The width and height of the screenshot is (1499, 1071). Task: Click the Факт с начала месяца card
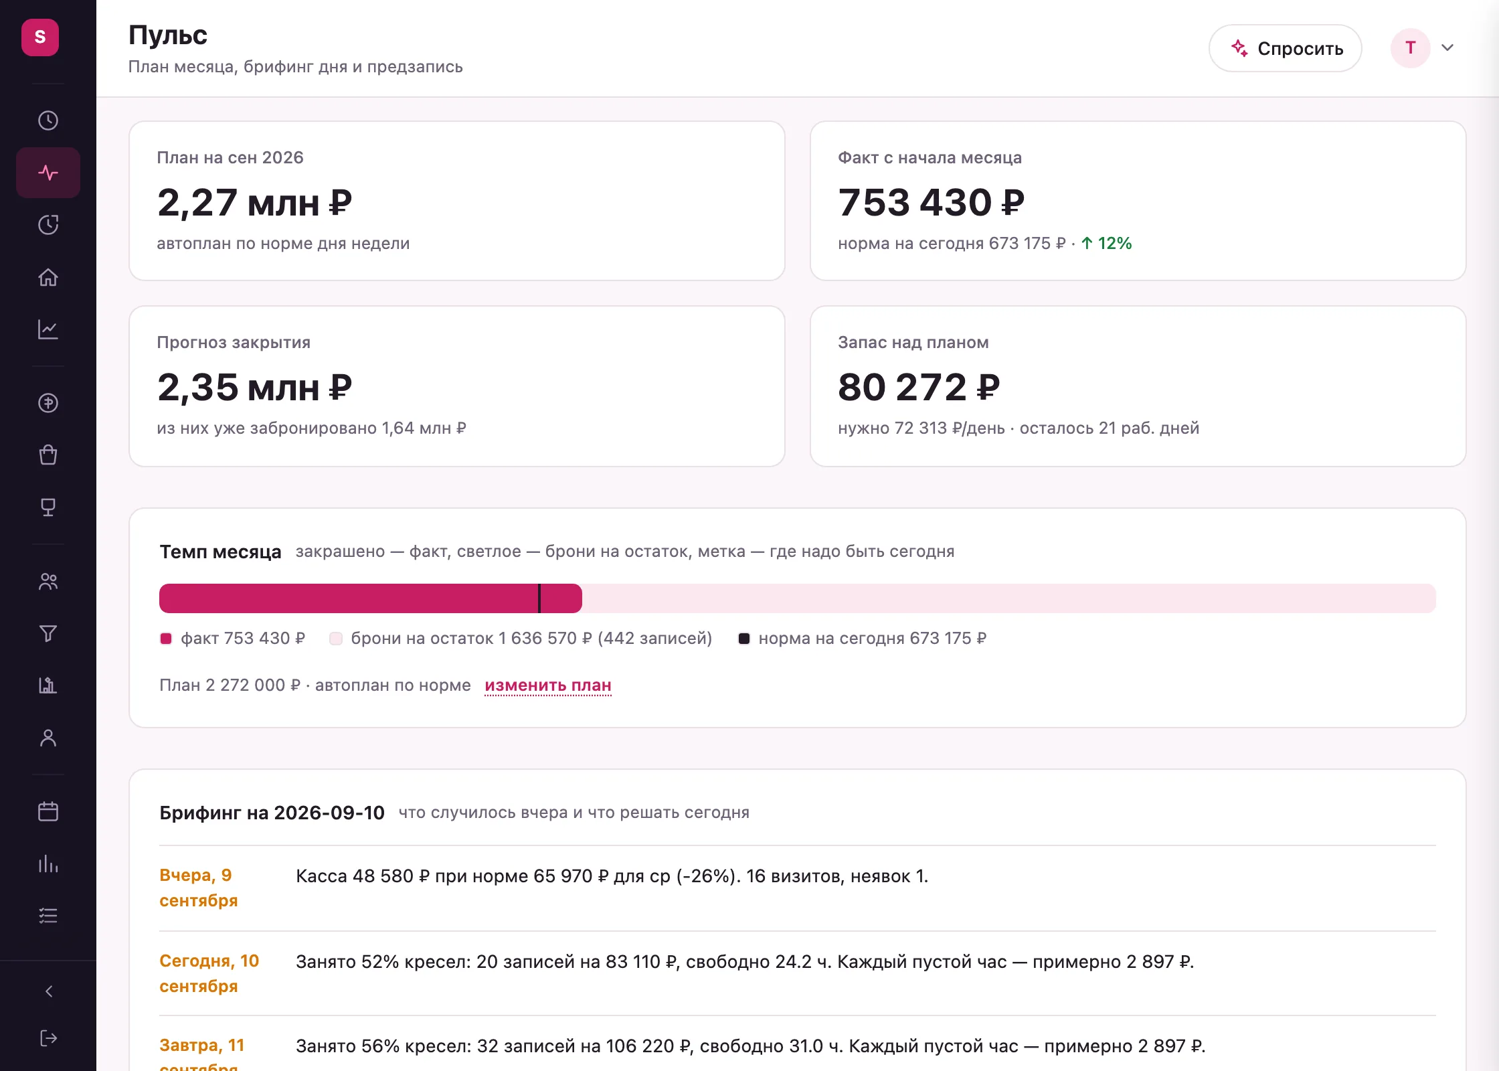(x=1138, y=201)
